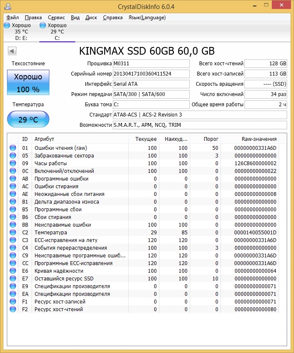Click the Текущее column header
The height and width of the screenshot is (353, 294).
coord(144,139)
